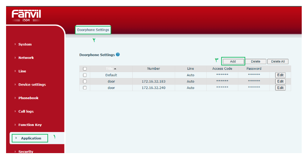Select checkbox for door 172.16.32.240

tap(85, 88)
